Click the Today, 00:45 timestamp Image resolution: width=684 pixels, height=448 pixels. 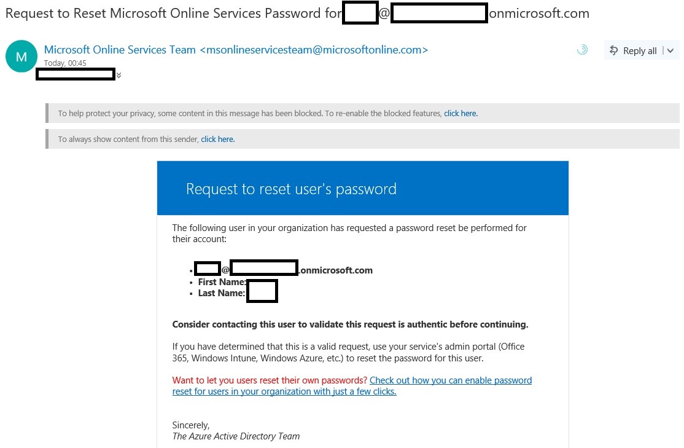coord(65,63)
